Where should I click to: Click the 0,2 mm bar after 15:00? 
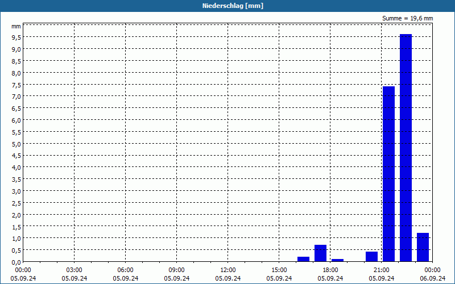point(303,259)
